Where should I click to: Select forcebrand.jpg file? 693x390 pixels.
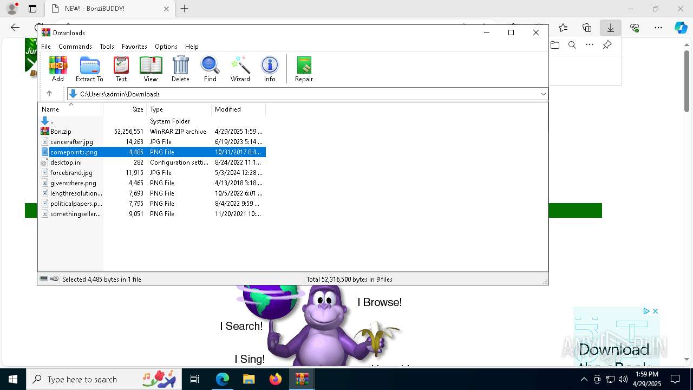coord(152,173)
